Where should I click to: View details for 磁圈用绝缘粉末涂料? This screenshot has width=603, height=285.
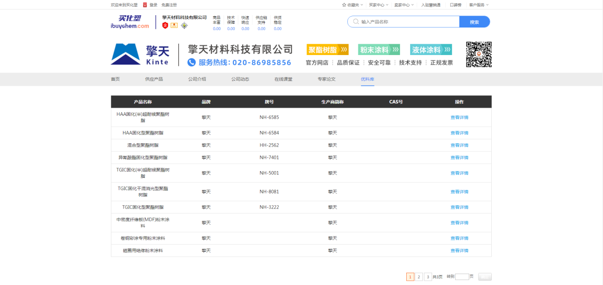[x=459, y=250]
